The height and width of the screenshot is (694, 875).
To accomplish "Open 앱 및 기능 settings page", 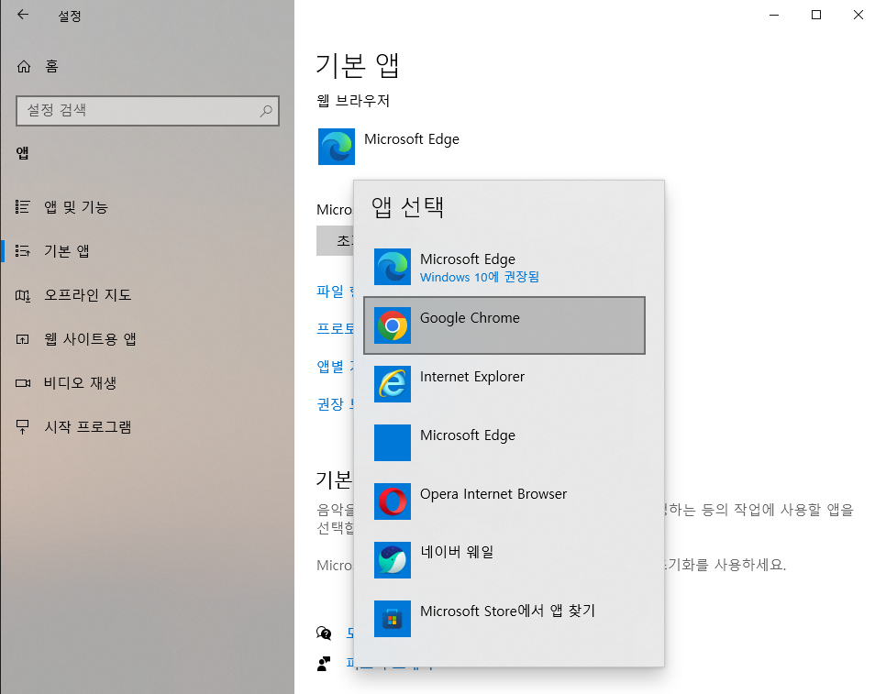I will [x=76, y=207].
